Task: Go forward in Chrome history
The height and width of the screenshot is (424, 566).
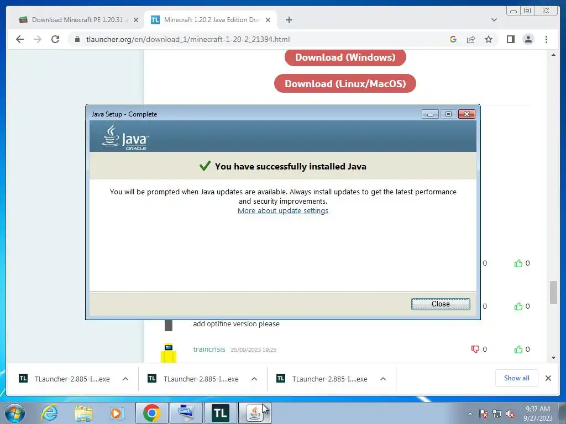Action: [x=38, y=39]
